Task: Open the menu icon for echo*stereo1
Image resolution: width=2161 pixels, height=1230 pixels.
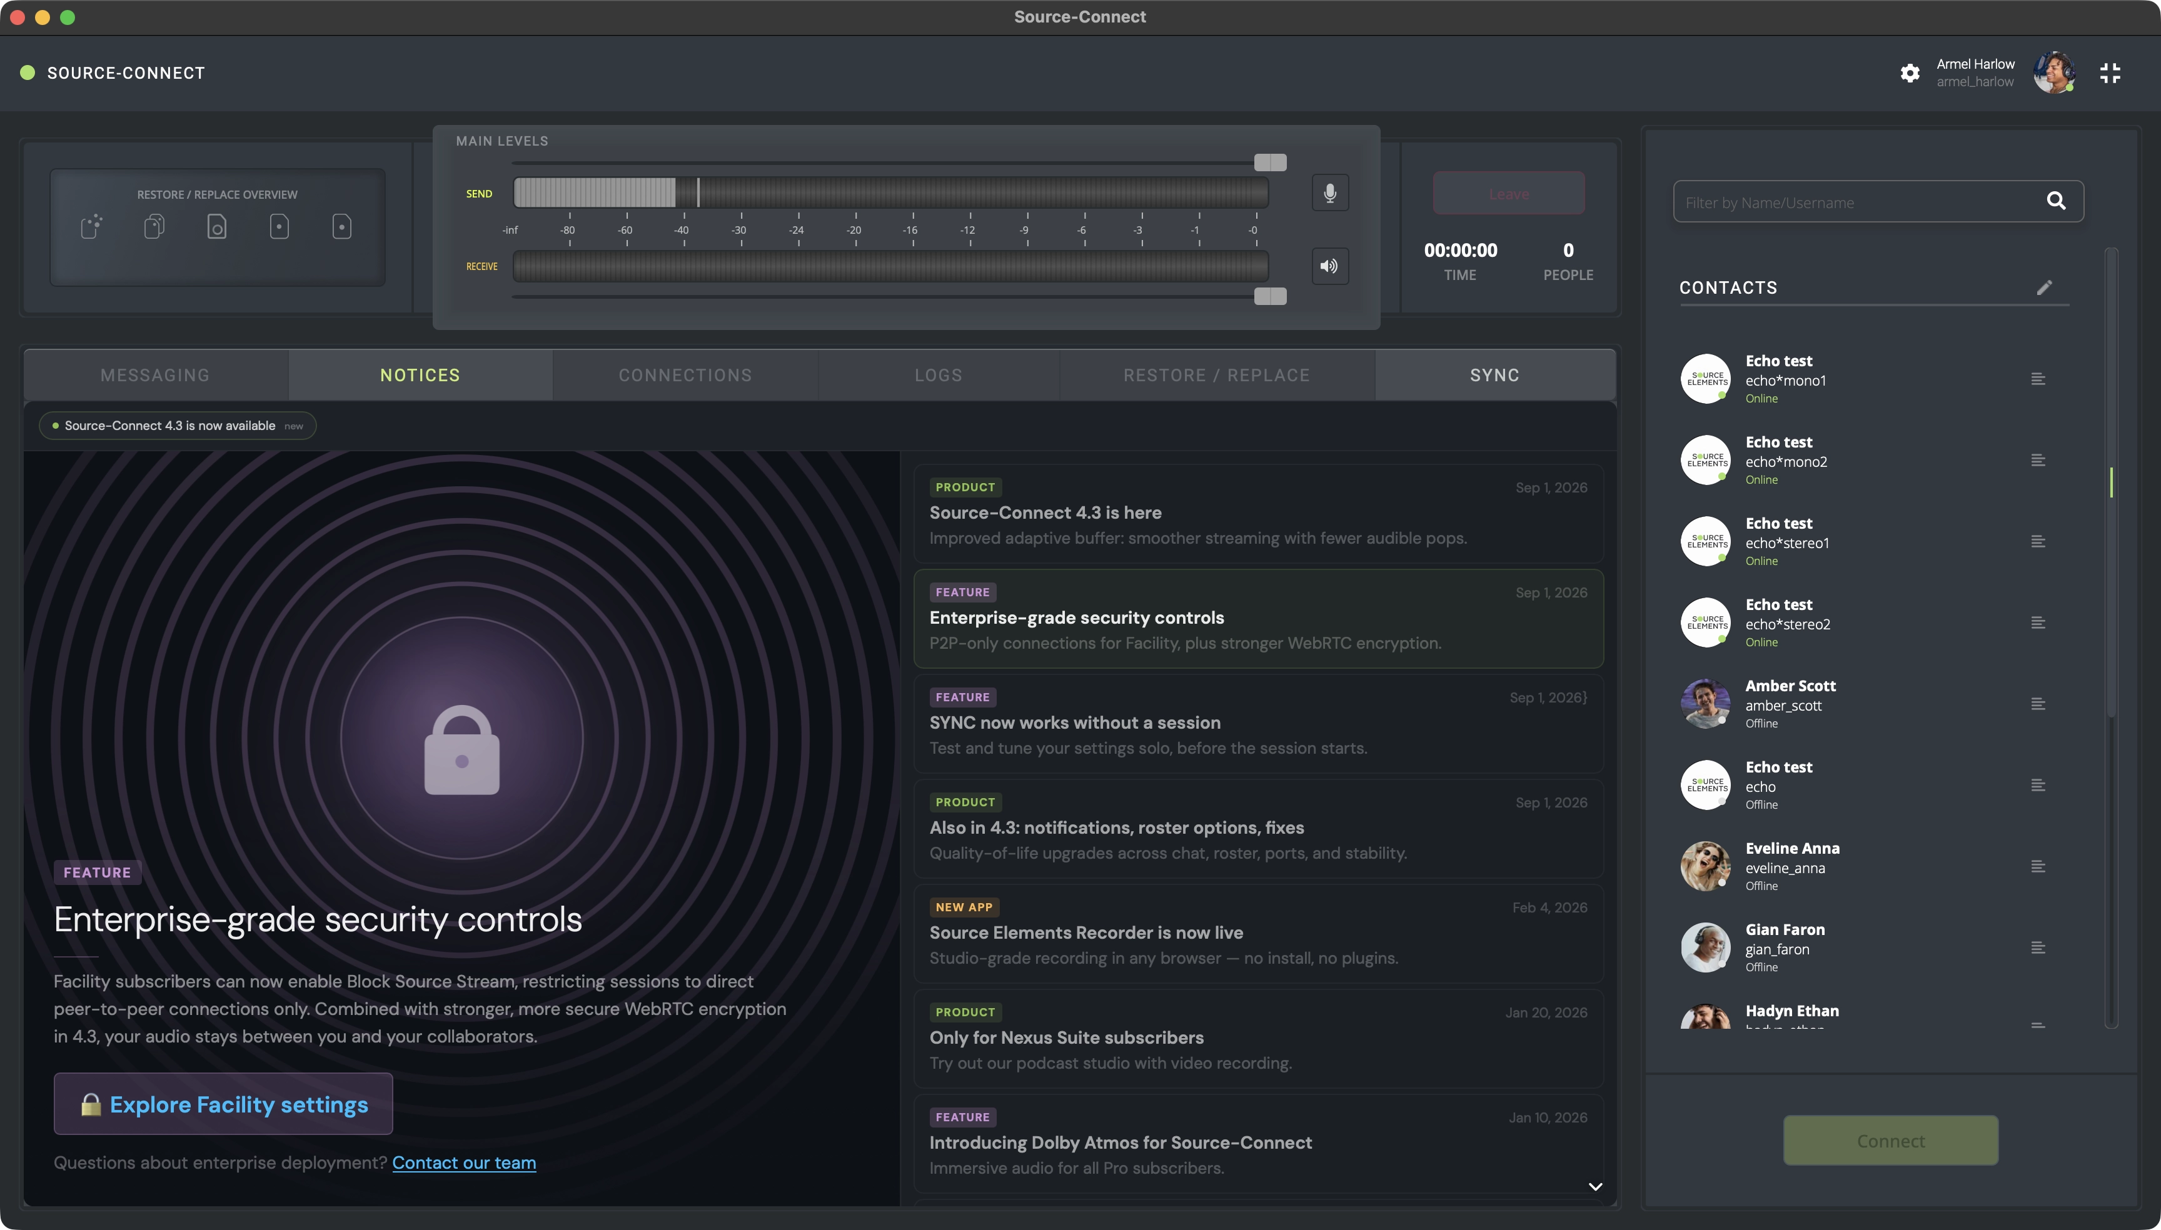Action: coord(2038,541)
